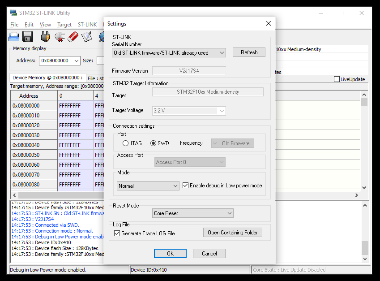
Task: Click the Full chip erase eraser icon
Action: (x=73, y=37)
